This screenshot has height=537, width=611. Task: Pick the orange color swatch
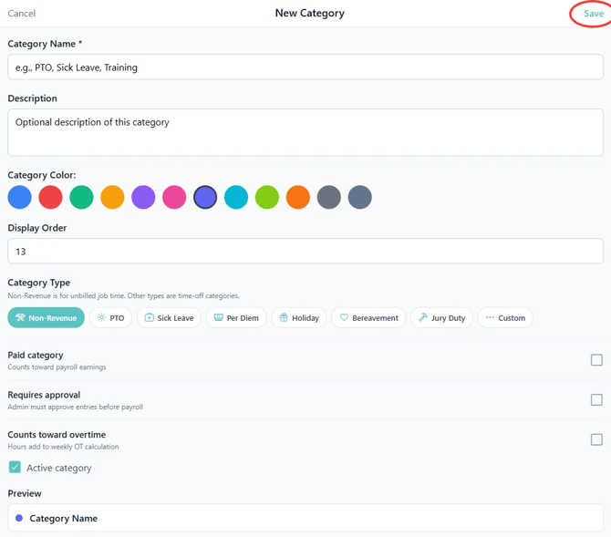(x=298, y=197)
